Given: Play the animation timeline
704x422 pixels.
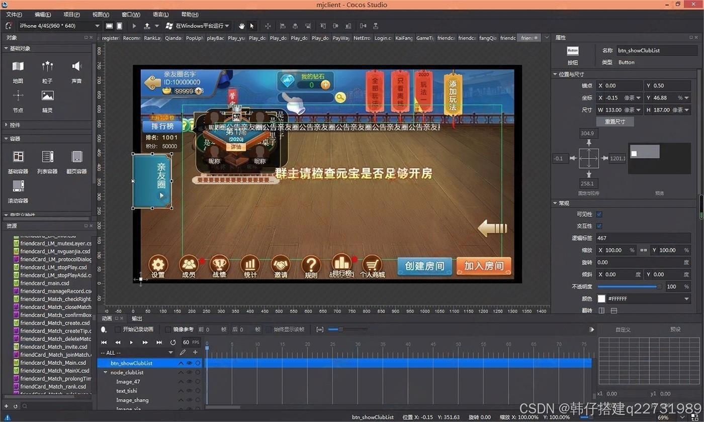Looking at the screenshot, I should pyautogui.click(x=131, y=342).
